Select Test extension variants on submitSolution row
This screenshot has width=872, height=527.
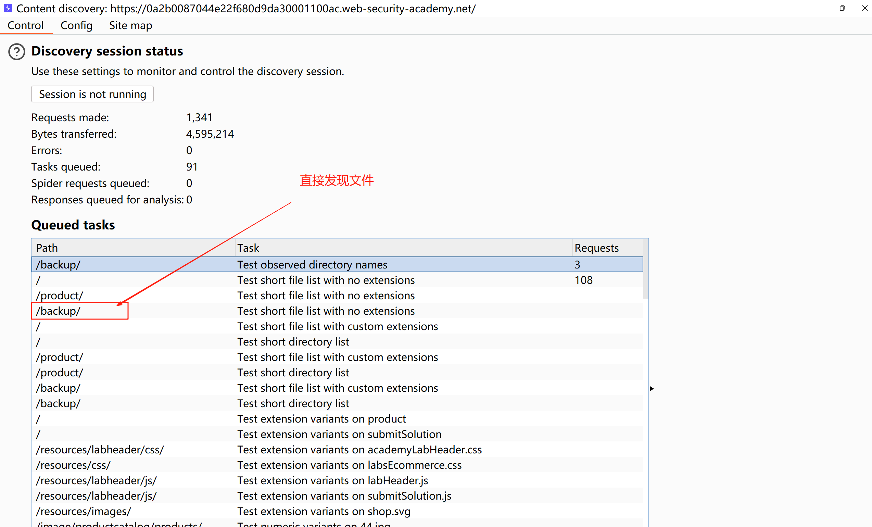(339, 434)
